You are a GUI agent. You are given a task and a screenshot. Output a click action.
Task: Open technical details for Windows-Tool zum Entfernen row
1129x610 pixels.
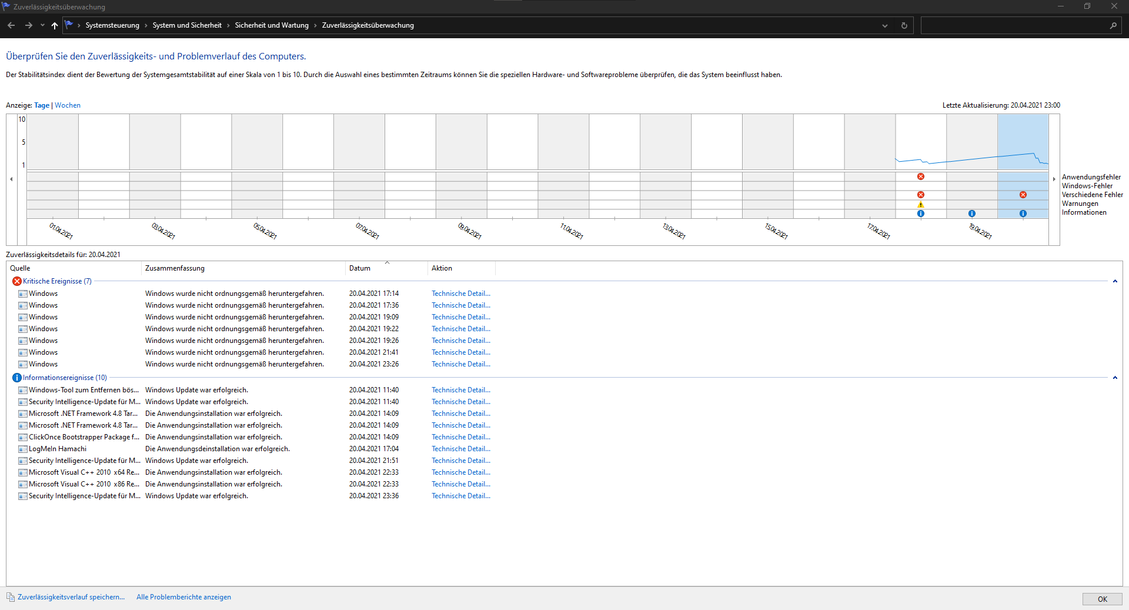tap(460, 390)
